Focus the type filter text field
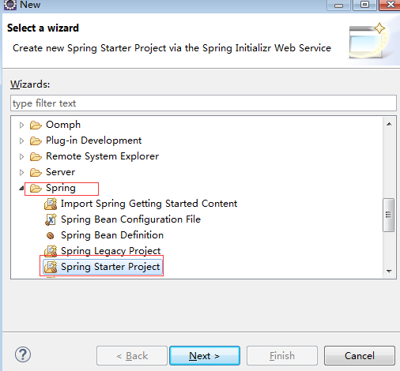This screenshot has width=400, height=371. [203, 103]
